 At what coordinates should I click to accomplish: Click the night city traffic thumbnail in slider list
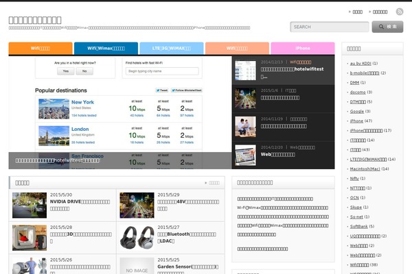(245, 99)
